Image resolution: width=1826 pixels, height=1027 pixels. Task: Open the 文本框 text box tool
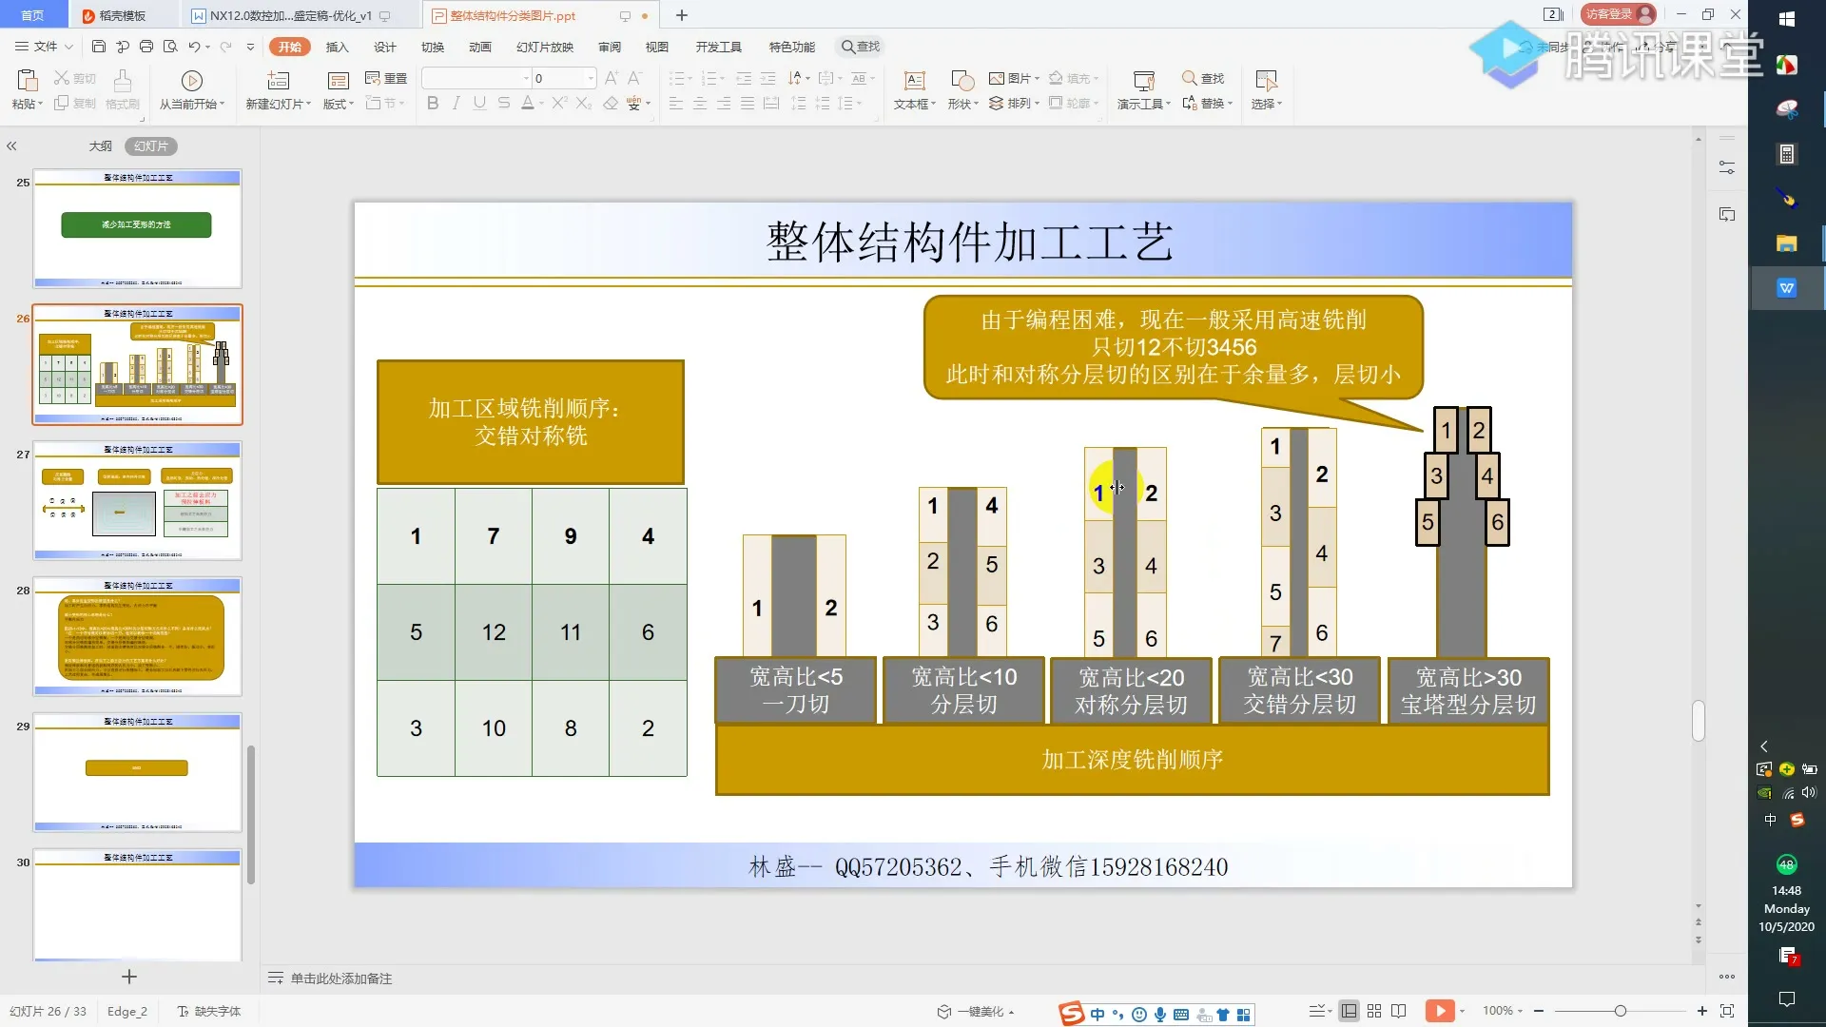(x=912, y=90)
